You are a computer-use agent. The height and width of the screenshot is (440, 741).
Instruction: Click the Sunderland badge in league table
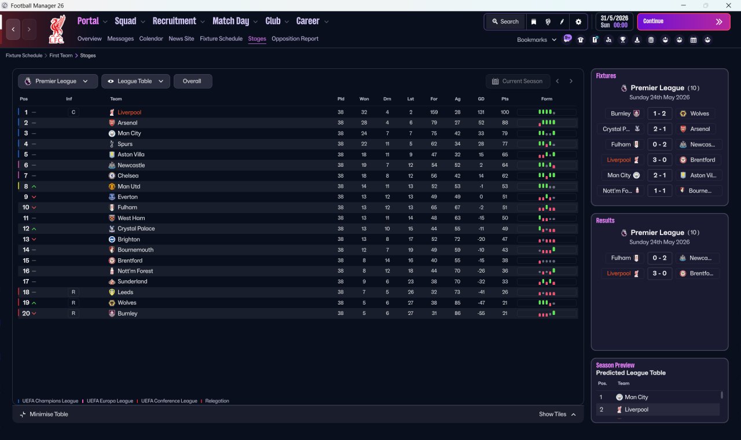point(112,281)
